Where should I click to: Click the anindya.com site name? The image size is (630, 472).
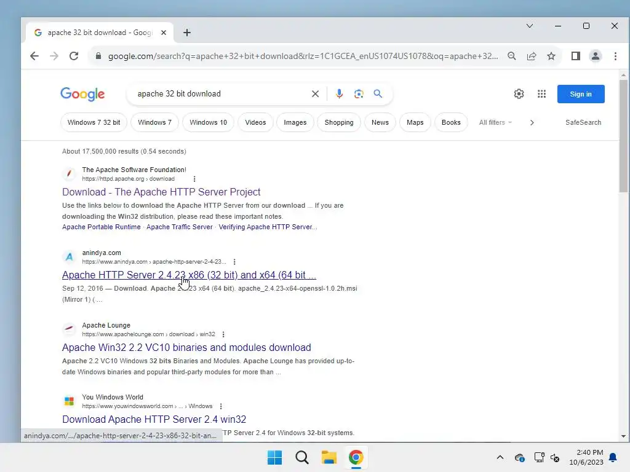click(x=102, y=253)
